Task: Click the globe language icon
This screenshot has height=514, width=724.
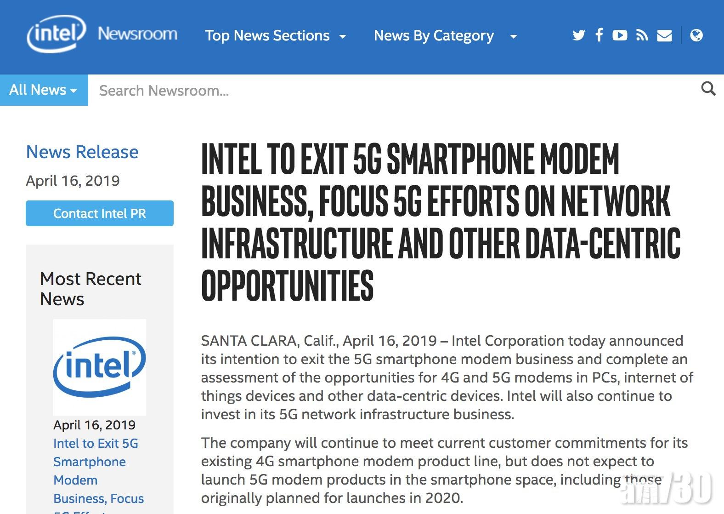Action: tap(696, 35)
